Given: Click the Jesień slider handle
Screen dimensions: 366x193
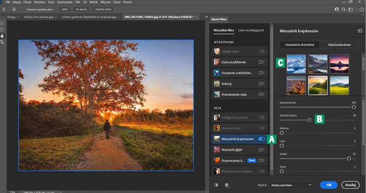Looking at the screenshot, I should click(349, 158).
